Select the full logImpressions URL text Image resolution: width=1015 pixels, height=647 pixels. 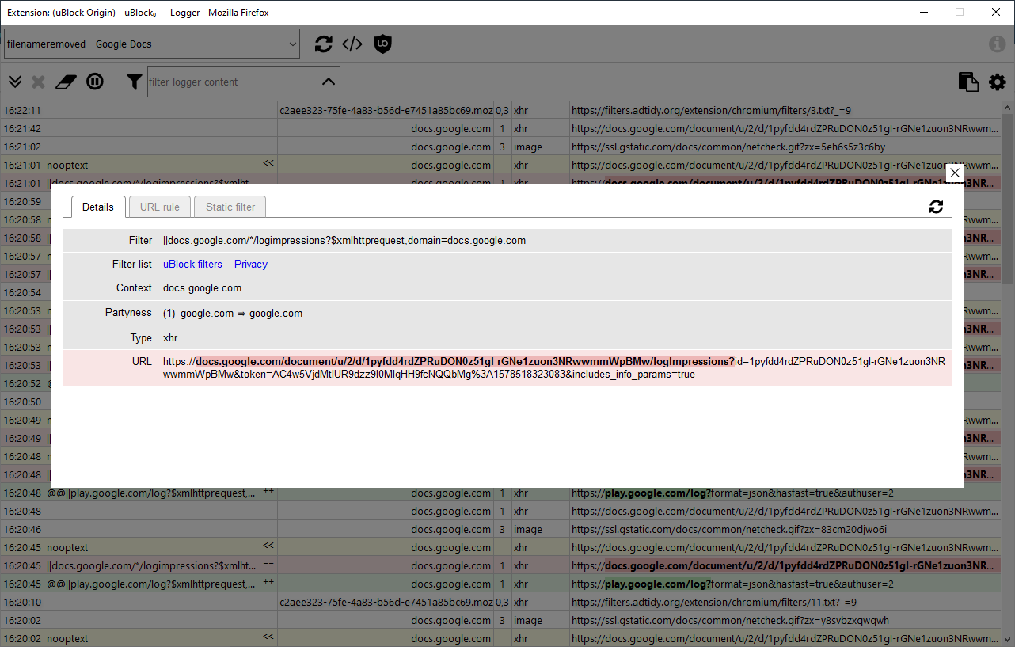pyautogui.click(x=554, y=367)
